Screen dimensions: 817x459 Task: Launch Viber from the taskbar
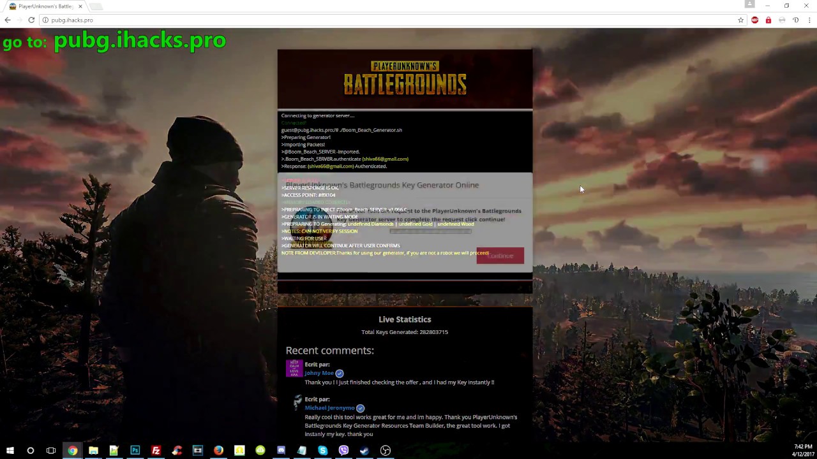(x=343, y=451)
